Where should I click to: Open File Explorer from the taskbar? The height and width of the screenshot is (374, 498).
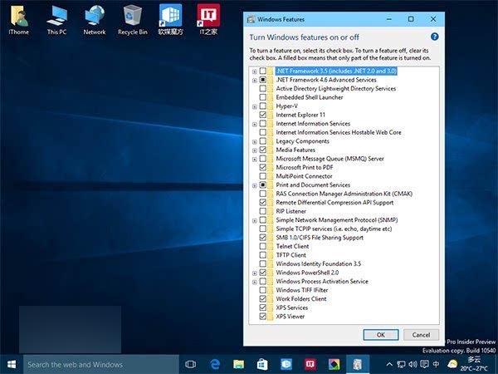click(x=238, y=364)
